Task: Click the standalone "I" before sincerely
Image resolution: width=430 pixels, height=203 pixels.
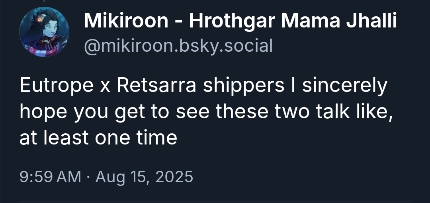Action: click(295, 87)
